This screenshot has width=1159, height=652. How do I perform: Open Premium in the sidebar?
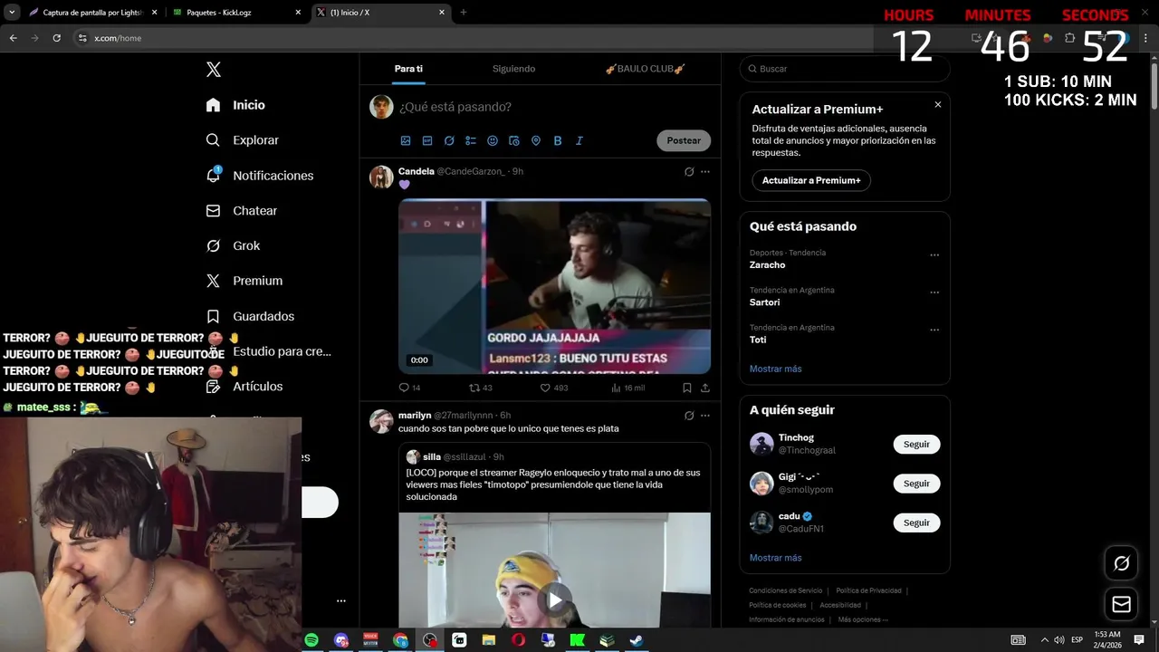pyautogui.click(x=244, y=281)
